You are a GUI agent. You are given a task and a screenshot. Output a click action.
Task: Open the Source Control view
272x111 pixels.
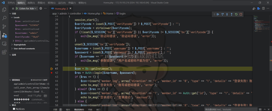pos(4,26)
